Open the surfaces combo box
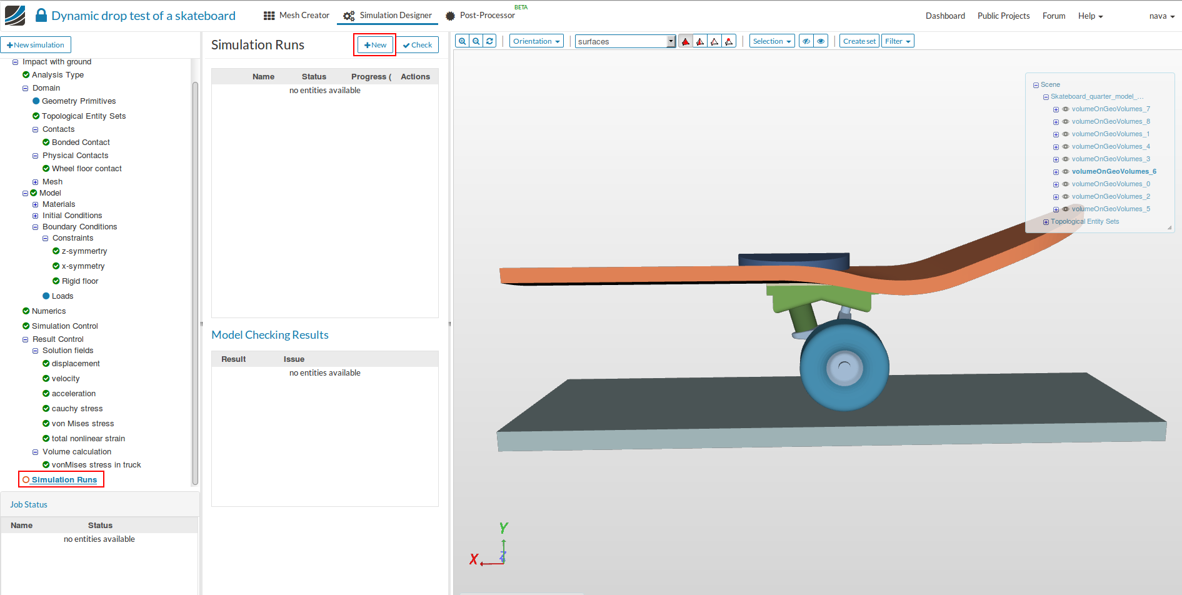 click(x=625, y=41)
